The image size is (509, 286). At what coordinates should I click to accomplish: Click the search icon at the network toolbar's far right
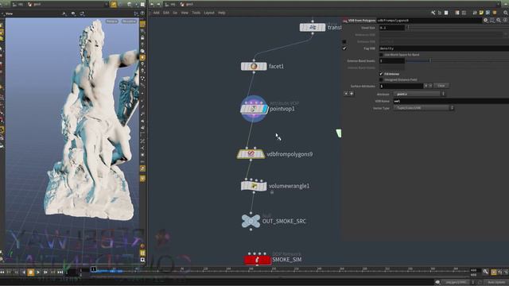506,13
